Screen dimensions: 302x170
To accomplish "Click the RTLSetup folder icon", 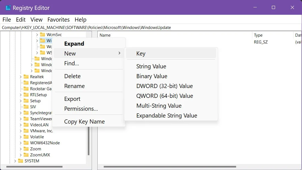I will 26,95.
